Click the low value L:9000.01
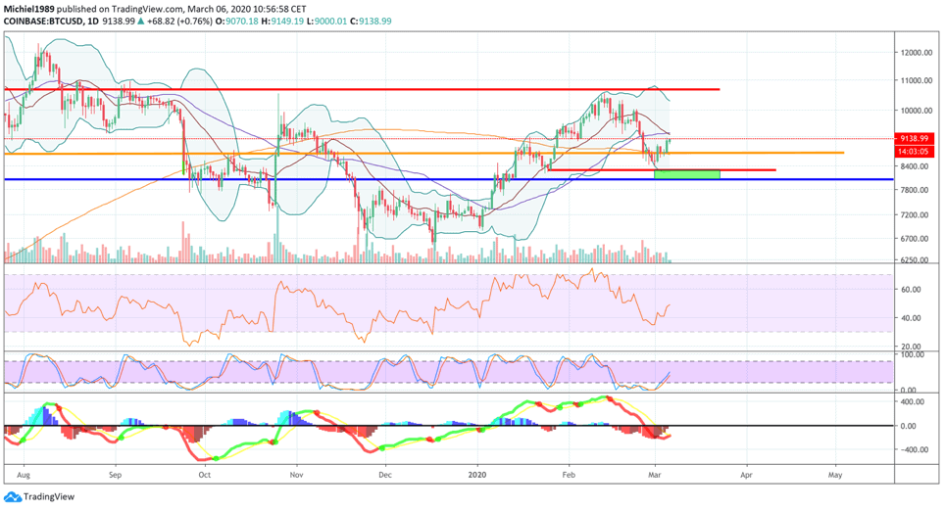 coord(326,22)
